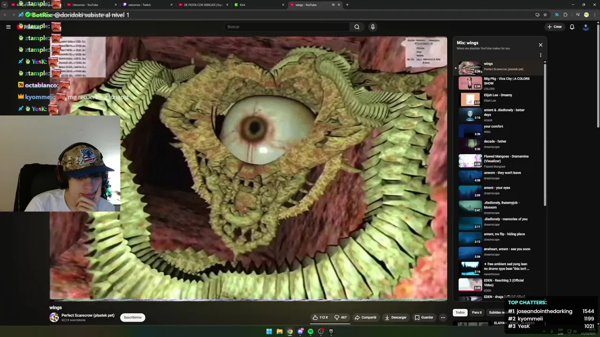Play Flawed Mangoes - Dramamine (Visualizer)
Screen dimensions: 600x337
(x=499, y=161)
